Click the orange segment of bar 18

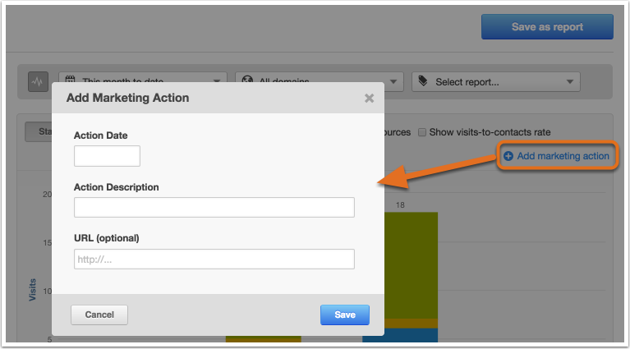click(x=411, y=324)
